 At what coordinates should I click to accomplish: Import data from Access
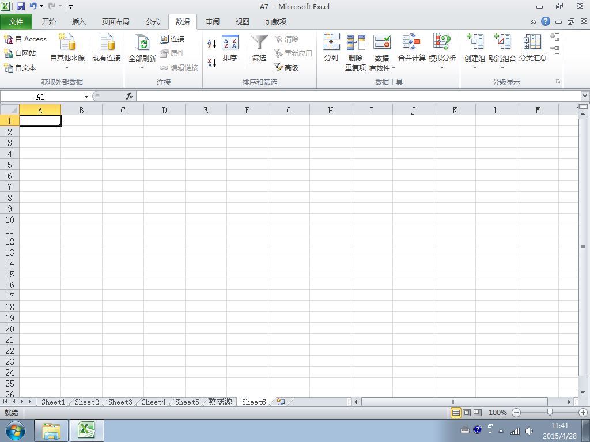(25, 39)
